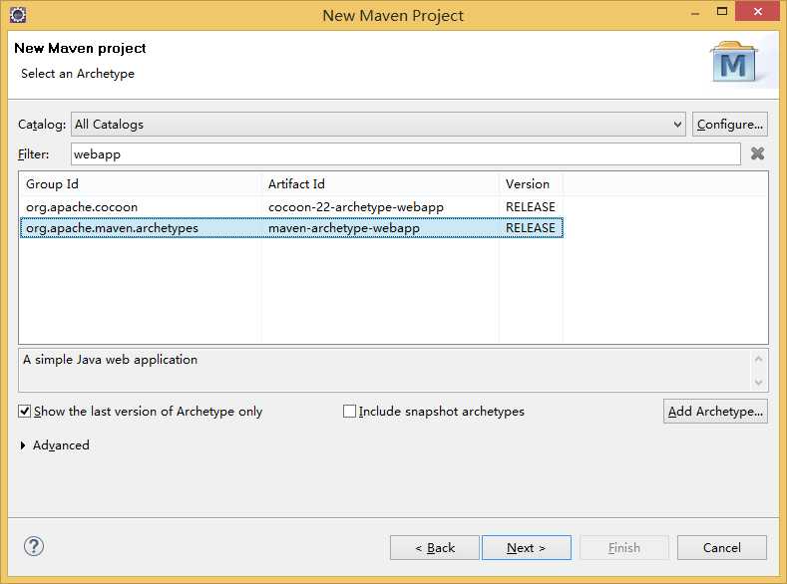
Task: Go to previous page with Back button
Action: [435, 547]
